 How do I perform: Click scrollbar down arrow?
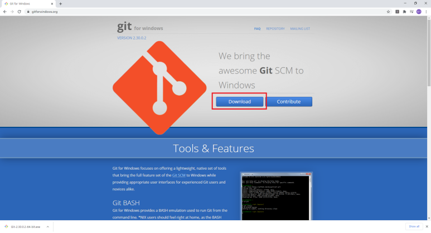(x=429, y=219)
